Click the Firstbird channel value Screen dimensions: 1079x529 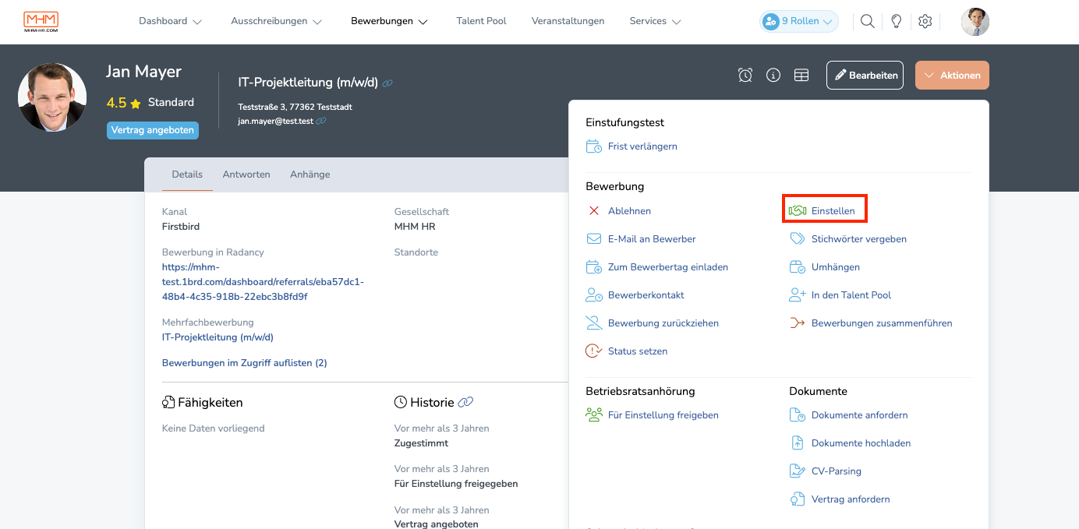pyautogui.click(x=181, y=227)
